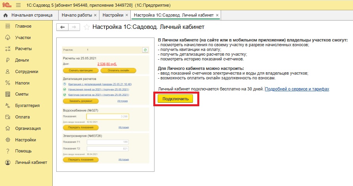Click the Личный кабинет user icon
The height and width of the screenshot is (186, 353).
click(8, 162)
